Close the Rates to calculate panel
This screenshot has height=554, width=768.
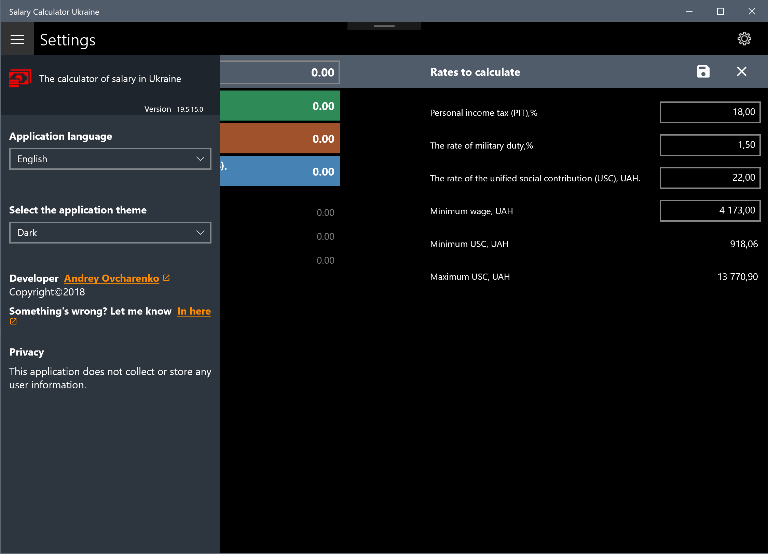click(741, 72)
